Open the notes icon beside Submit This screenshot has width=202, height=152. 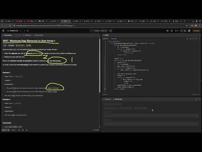click(x=111, y=31)
